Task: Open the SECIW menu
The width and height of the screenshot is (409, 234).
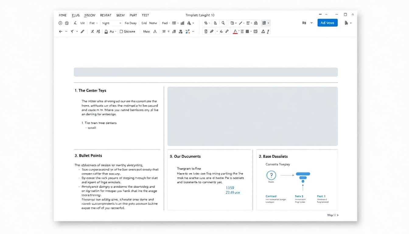Action: (x=121, y=15)
